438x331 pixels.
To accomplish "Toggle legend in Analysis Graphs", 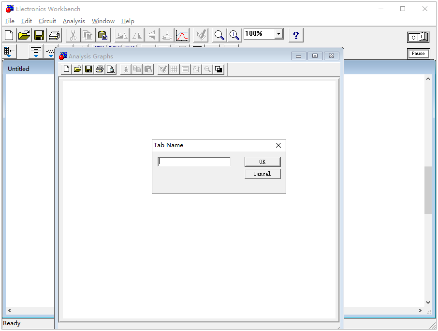I will [185, 69].
